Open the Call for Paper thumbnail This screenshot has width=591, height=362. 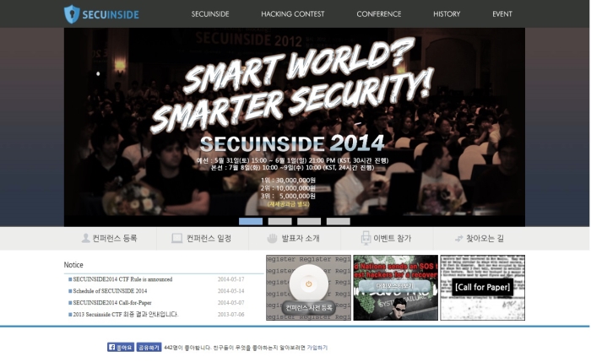click(x=482, y=288)
